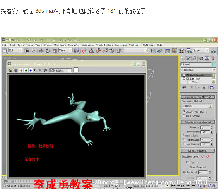Select the Move tool in main toolbar

pyautogui.click(x=41, y=51)
